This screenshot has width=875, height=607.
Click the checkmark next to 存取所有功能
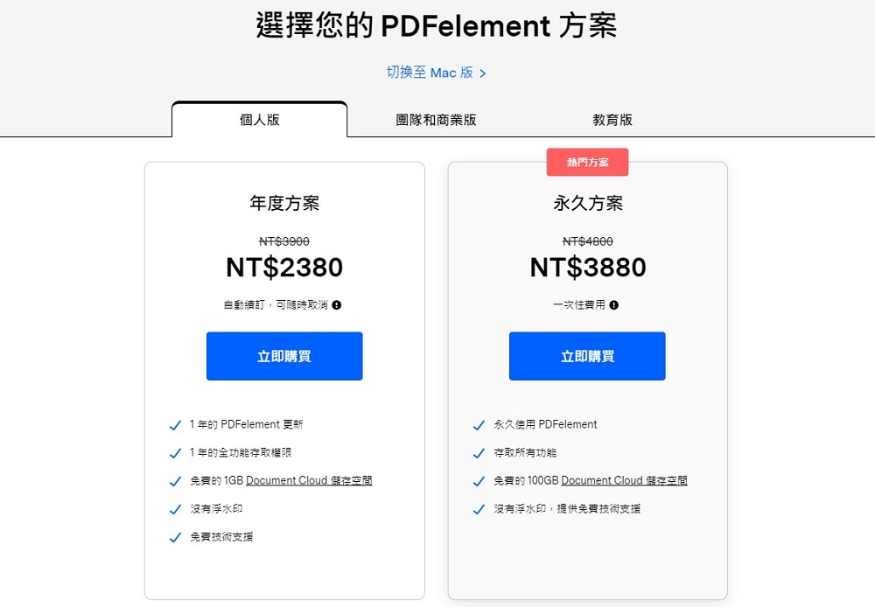click(x=479, y=452)
